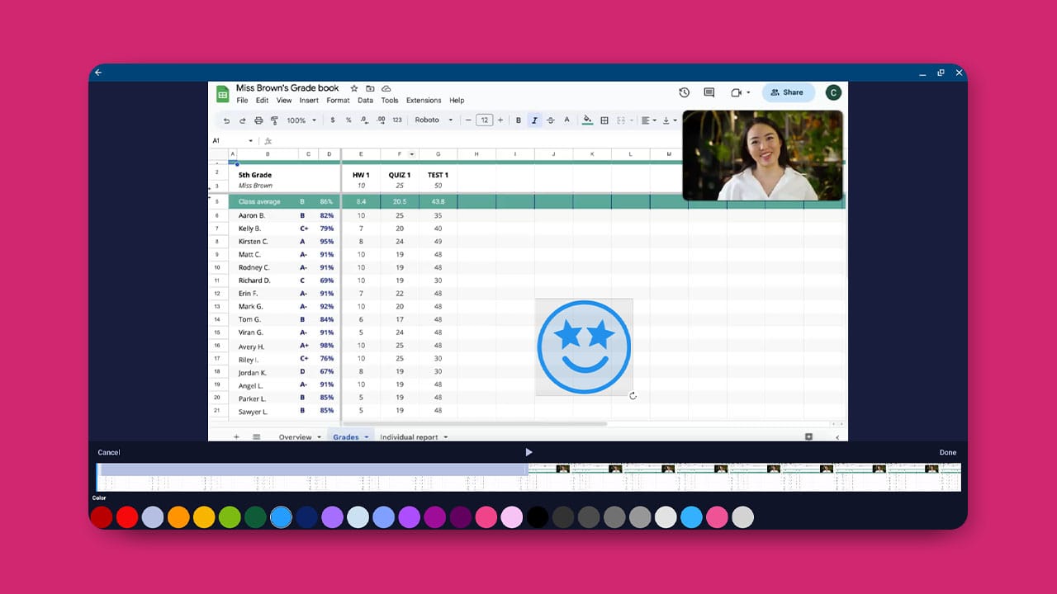Open the comments icon
This screenshot has height=594, width=1057.
pos(709,92)
